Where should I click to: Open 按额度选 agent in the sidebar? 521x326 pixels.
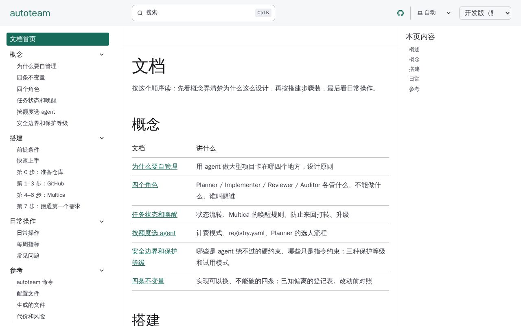tap(36, 112)
